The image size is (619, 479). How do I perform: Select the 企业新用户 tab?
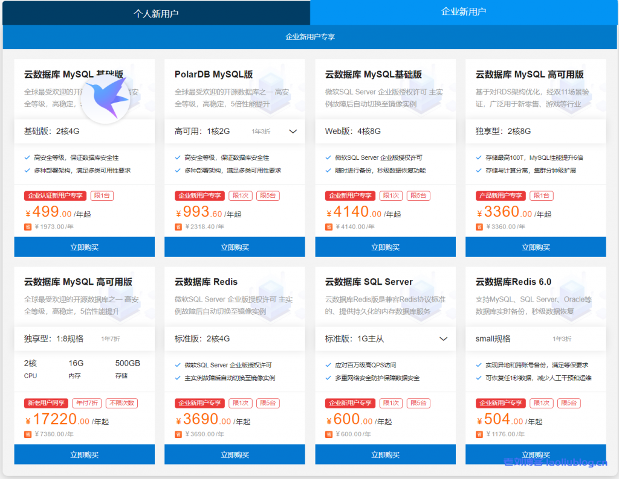[464, 11]
